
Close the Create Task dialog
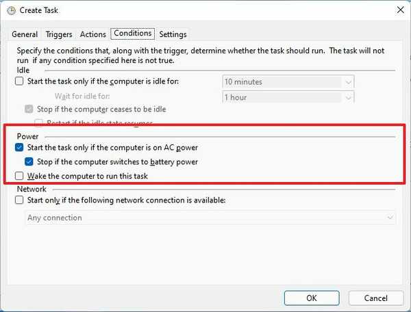(399, 9)
